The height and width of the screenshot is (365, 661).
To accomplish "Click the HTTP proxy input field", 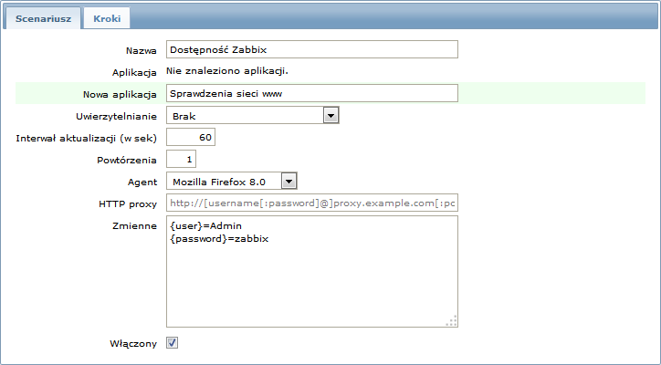I will coord(312,203).
